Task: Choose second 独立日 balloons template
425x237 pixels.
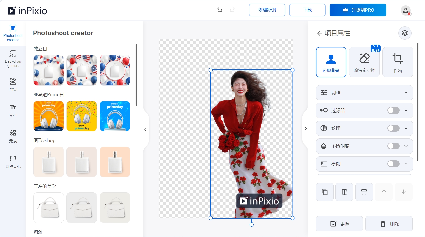Action: [82, 70]
